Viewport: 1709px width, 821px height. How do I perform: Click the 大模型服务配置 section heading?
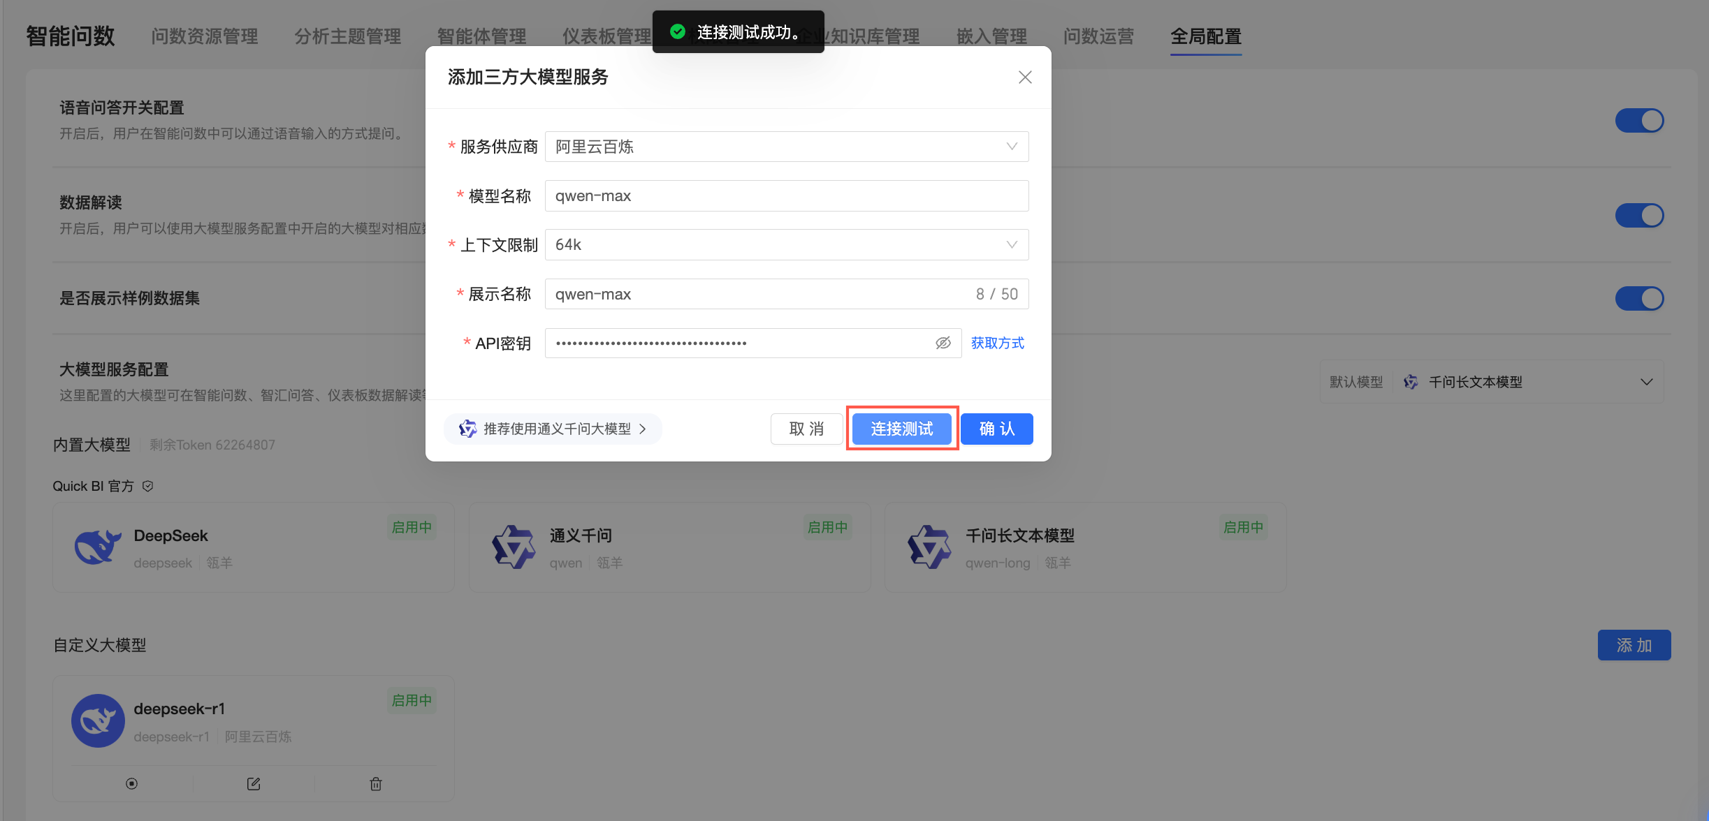[114, 369]
